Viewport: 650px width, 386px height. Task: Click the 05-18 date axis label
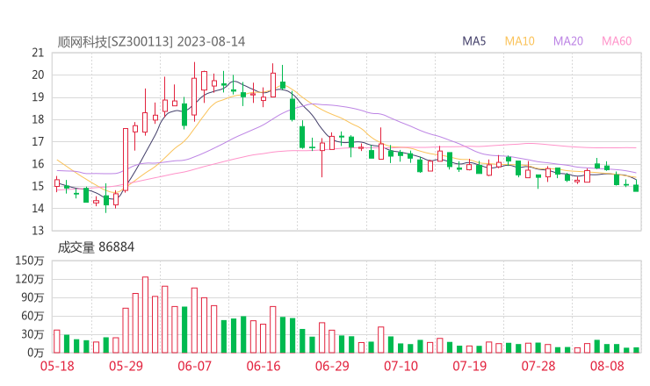(57, 366)
